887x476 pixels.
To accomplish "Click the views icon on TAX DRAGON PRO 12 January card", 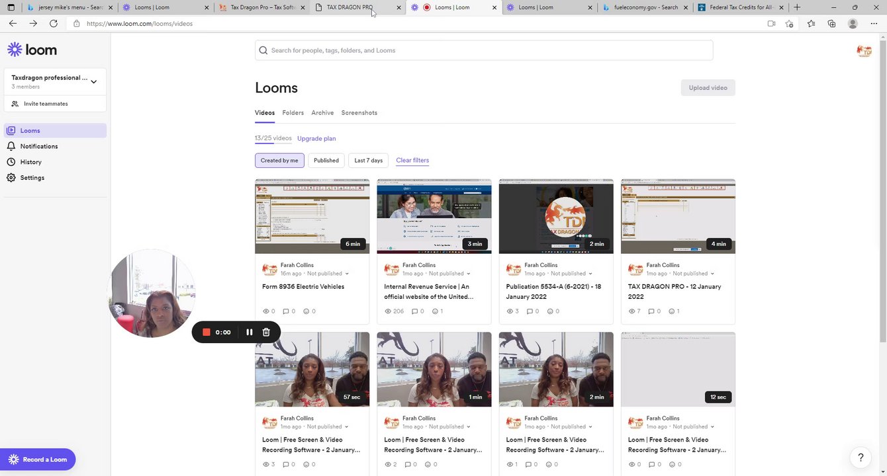I will tap(631, 311).
